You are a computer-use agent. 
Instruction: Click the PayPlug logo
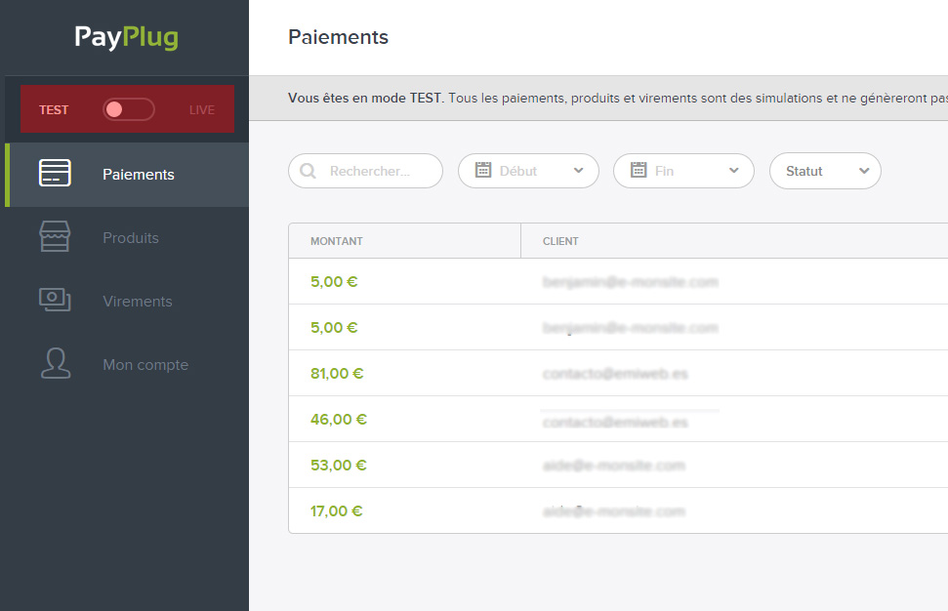pos(125,37)
